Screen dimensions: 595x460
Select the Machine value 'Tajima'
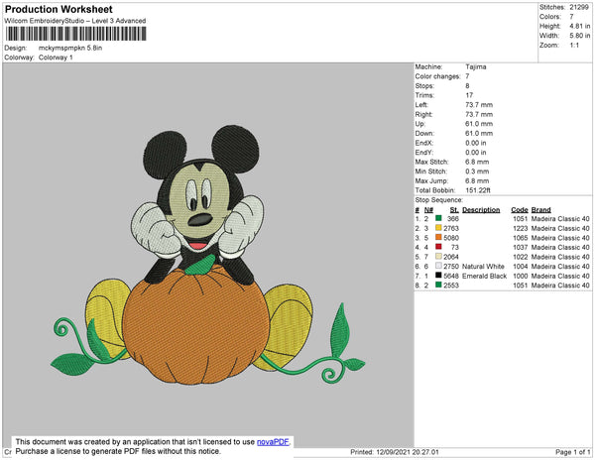click(476, 66)
